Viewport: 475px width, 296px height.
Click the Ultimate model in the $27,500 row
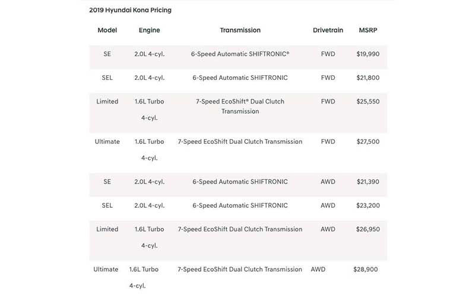pyautogui.click(x=107, y=141)
